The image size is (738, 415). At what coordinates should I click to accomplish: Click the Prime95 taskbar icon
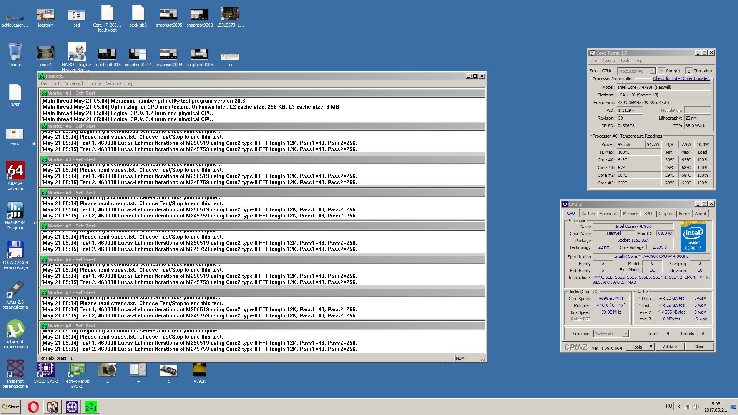coord(91,407)
